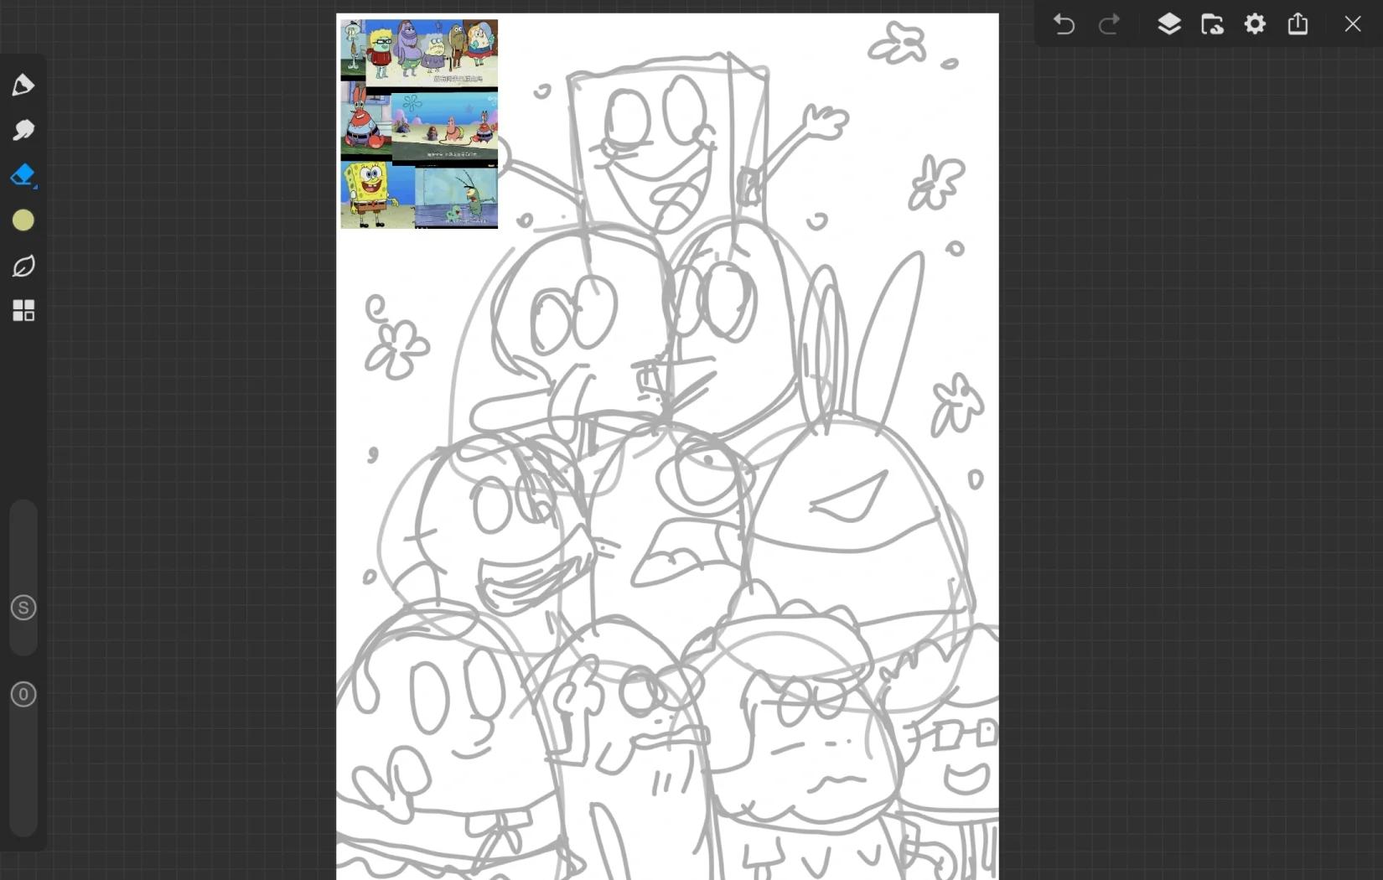Open the cloud folder file browser
This screenshot has height=880, width=1383.
tap(1212, 24)
